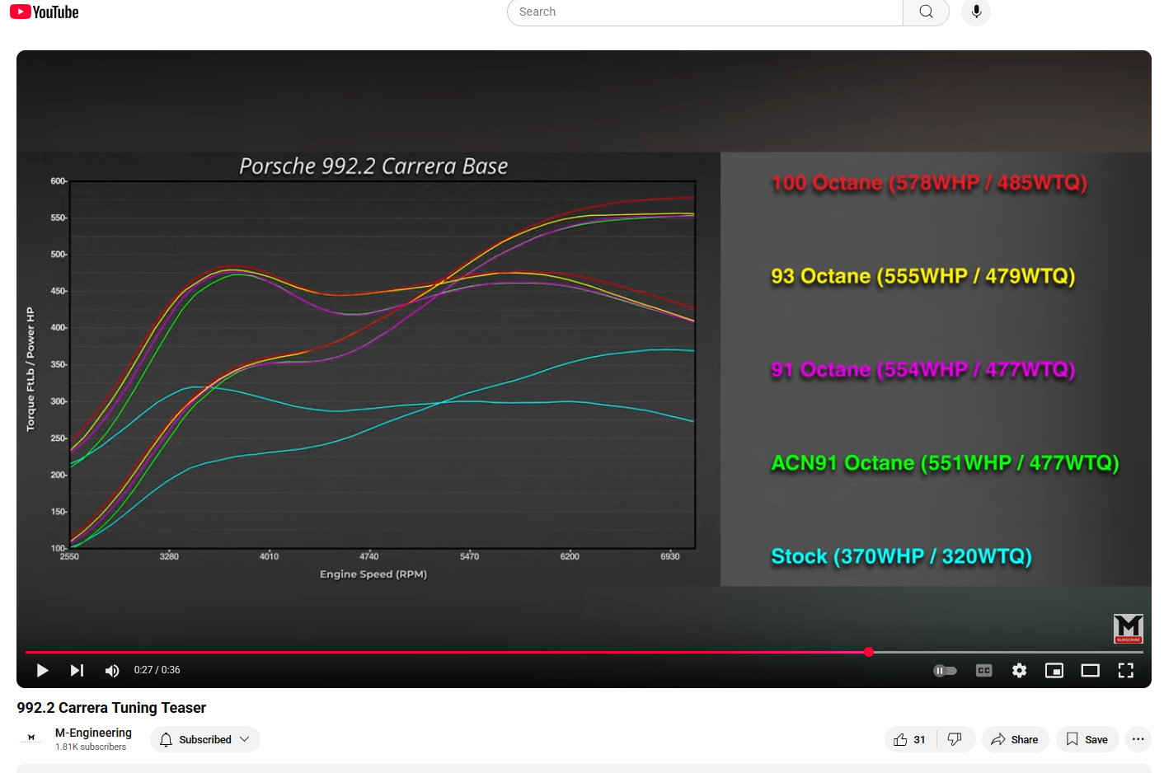Click the Porsche 992.2 Carrera Base chart title
Image resolution: width=1164 pixels, height=773 pixels.
click(x=373, y=166)
